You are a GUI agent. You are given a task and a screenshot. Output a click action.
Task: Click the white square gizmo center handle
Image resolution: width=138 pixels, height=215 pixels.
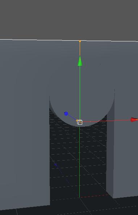pyautogui.click(x=80, y=122)
